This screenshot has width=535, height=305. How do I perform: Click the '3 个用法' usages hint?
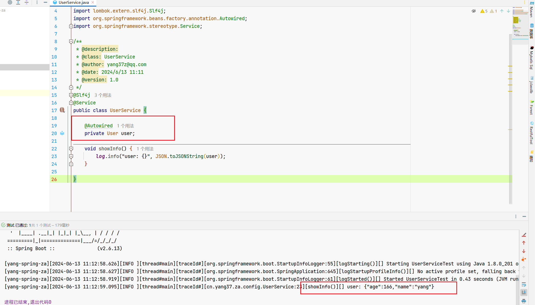point(103,95)
